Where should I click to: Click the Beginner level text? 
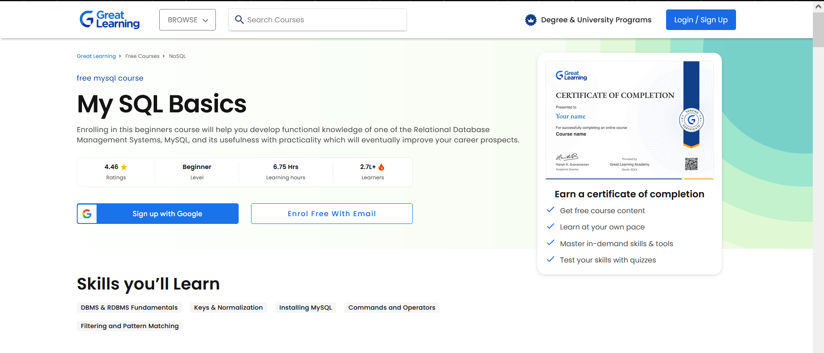(x=197, y=167)
